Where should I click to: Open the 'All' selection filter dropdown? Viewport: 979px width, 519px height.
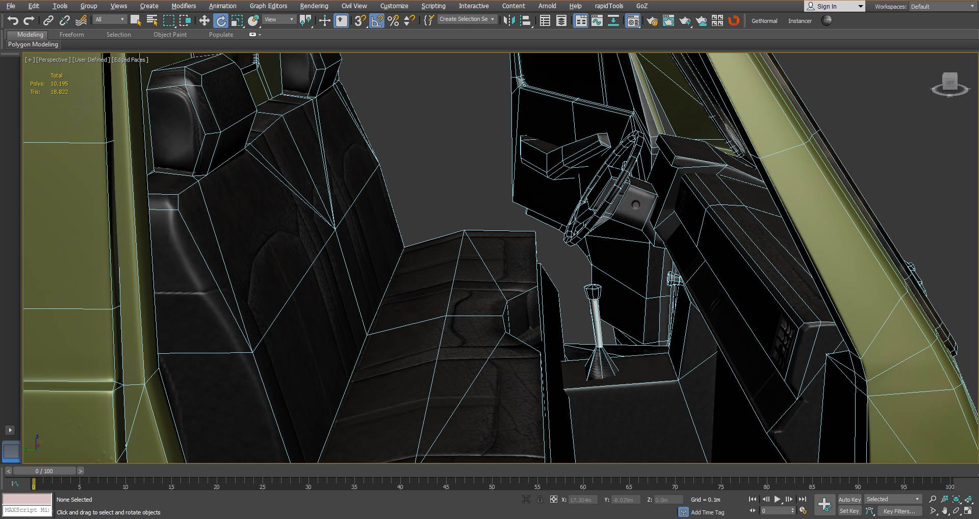pyautogui.click(x=110, y=19)
